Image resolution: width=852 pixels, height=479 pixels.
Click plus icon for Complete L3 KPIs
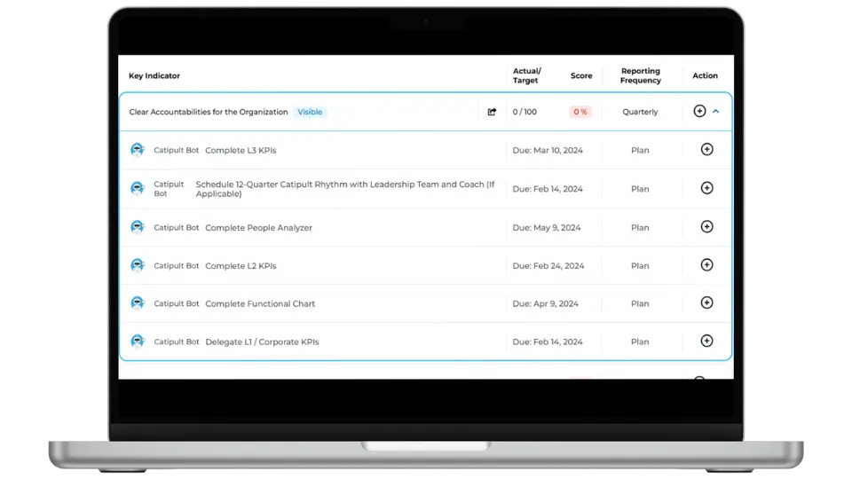point(706,150)
